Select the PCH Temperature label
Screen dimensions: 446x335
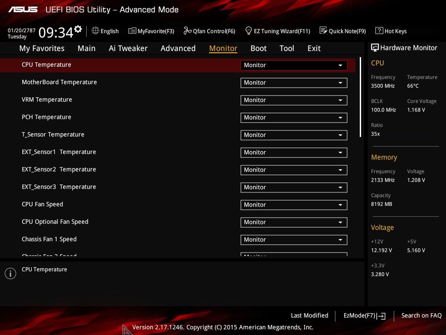point(46,117)
